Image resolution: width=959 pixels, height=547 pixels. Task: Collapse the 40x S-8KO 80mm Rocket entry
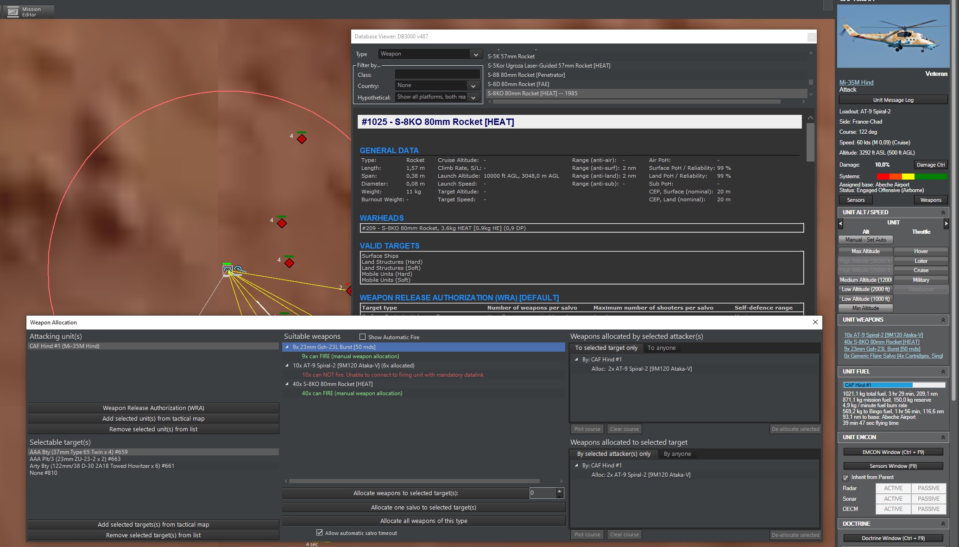tap(287, 384)
